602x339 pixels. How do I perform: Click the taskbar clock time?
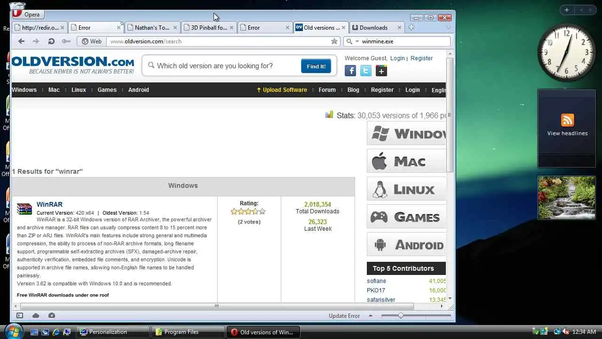tap(585, 332)
